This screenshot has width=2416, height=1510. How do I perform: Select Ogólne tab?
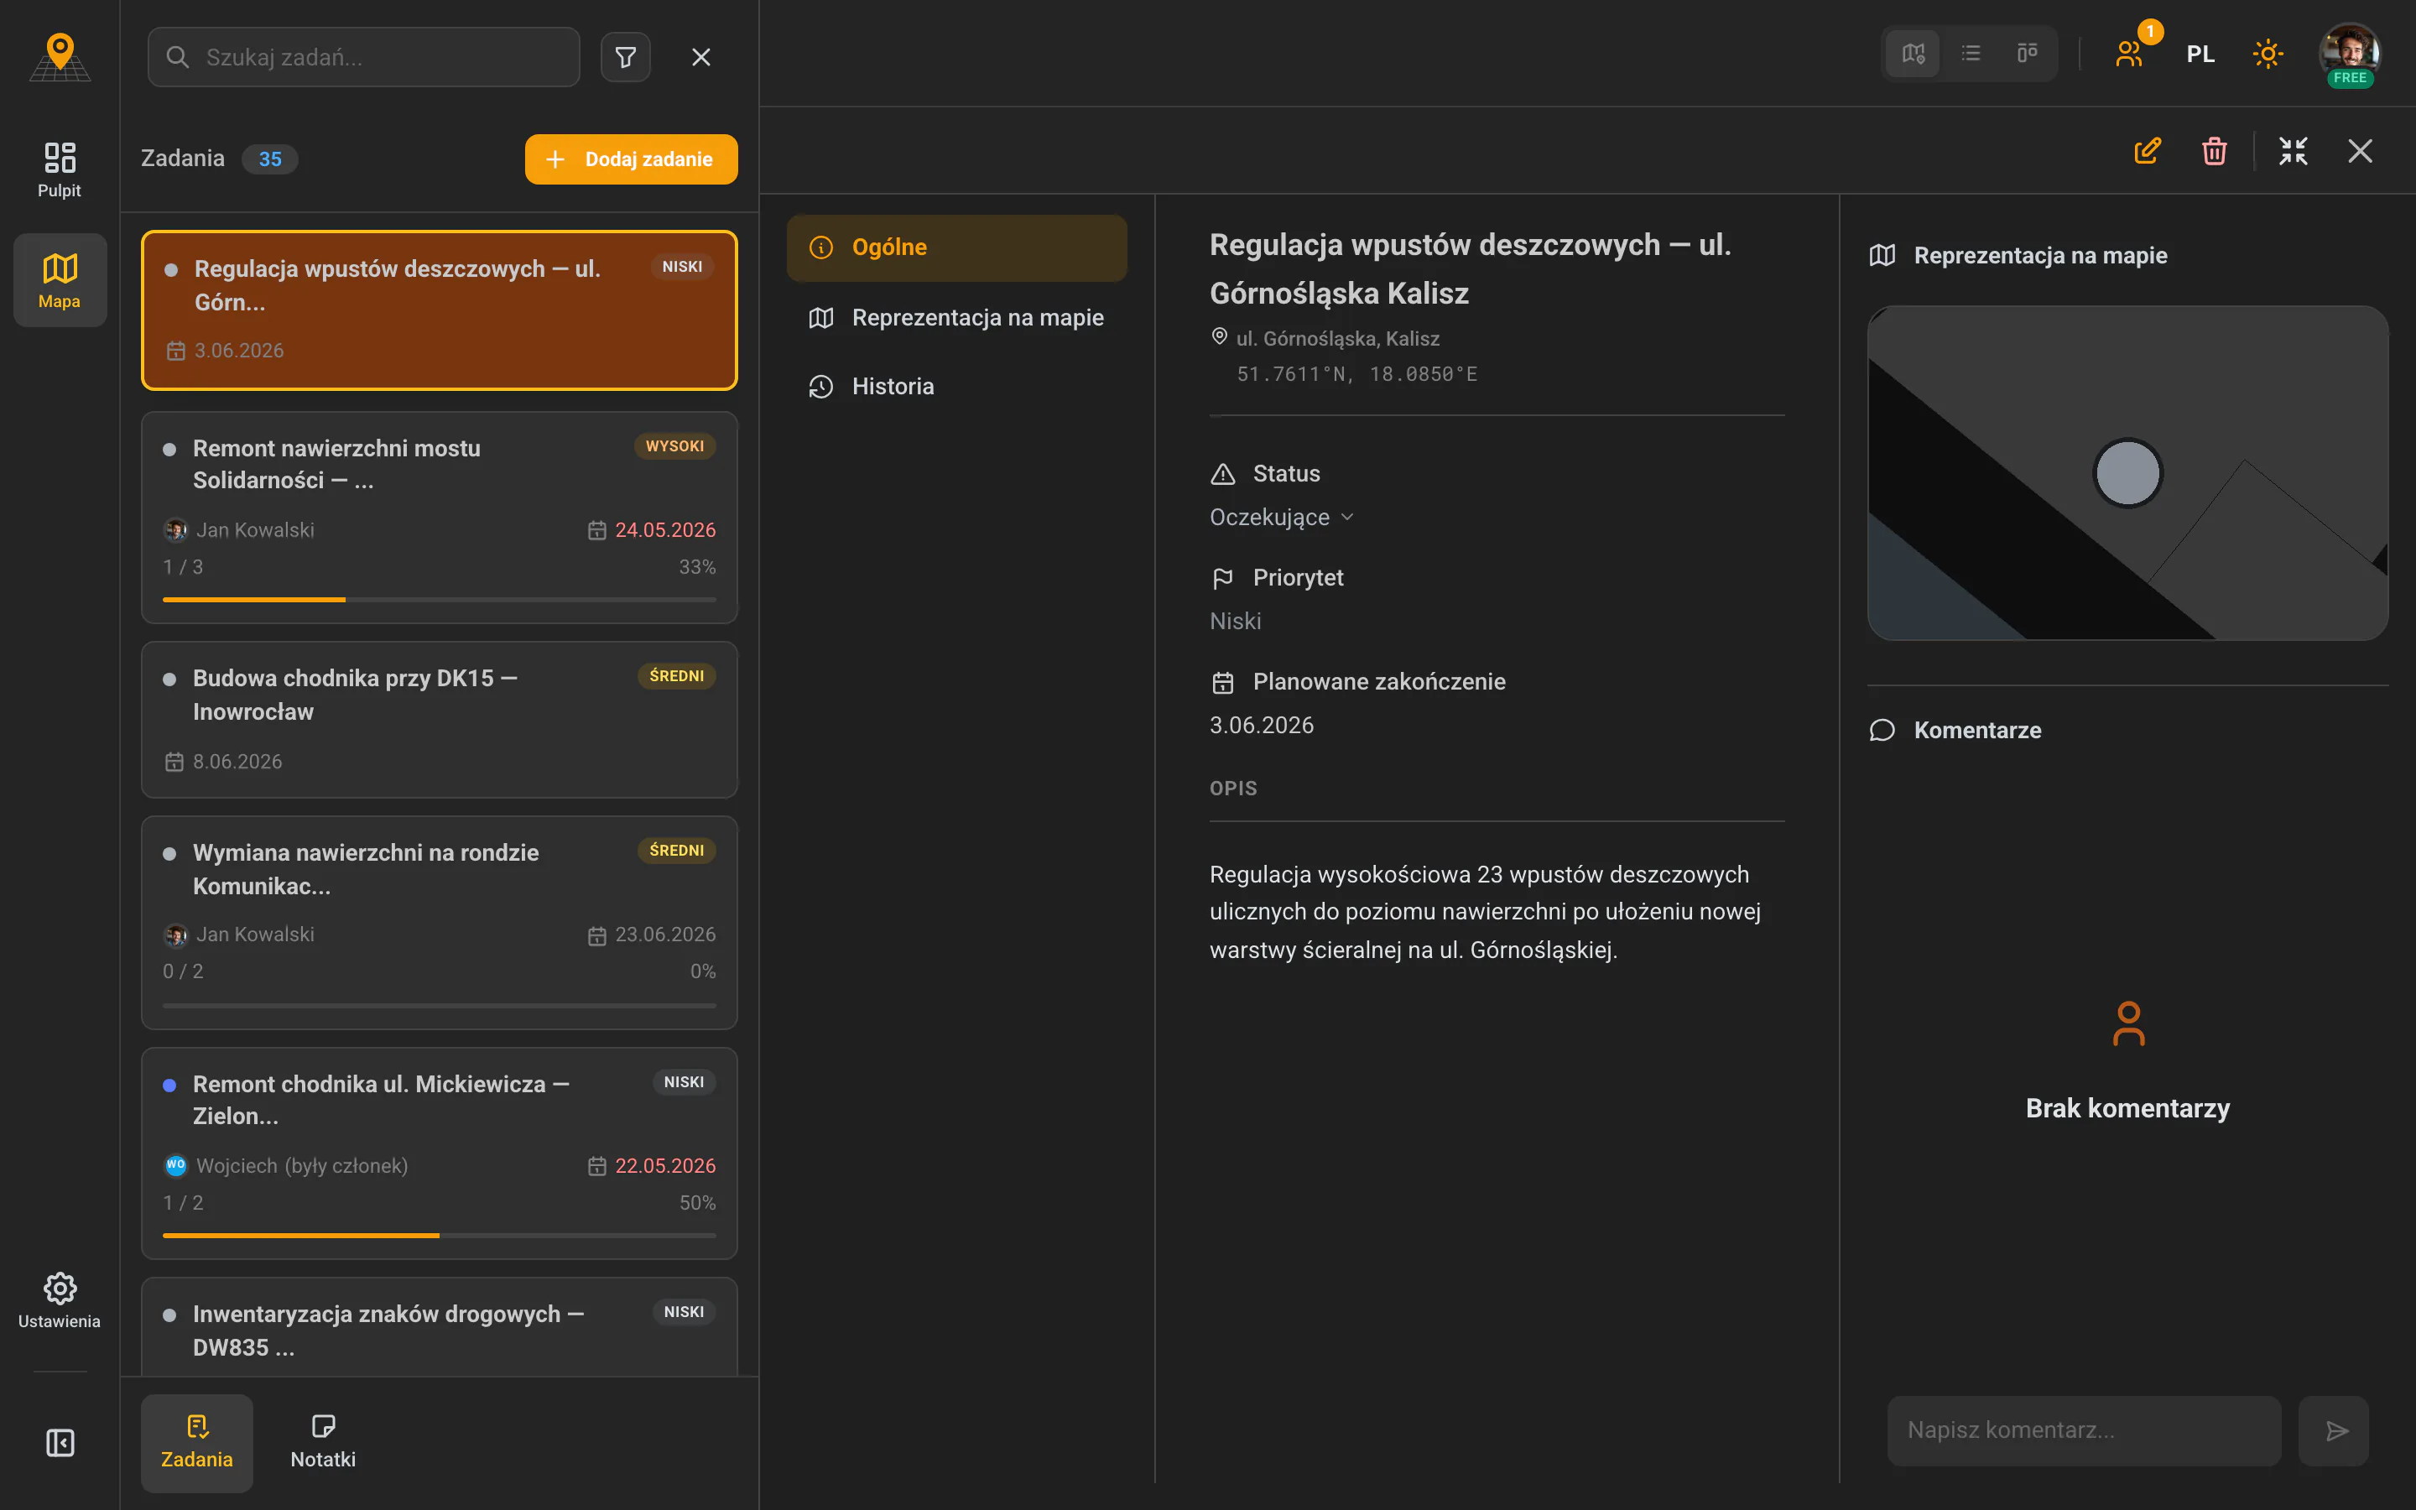[956, 247]
